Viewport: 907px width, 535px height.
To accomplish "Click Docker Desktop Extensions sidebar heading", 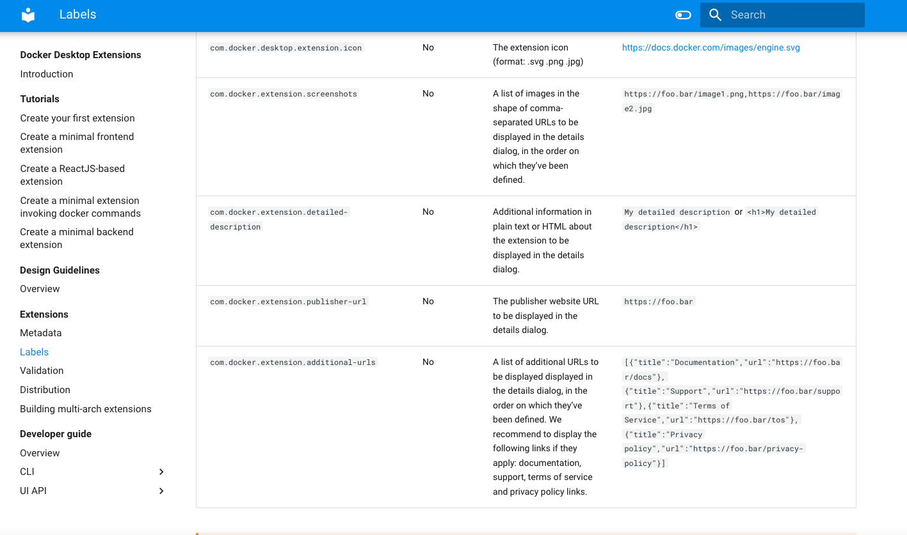I will [81, 55].
